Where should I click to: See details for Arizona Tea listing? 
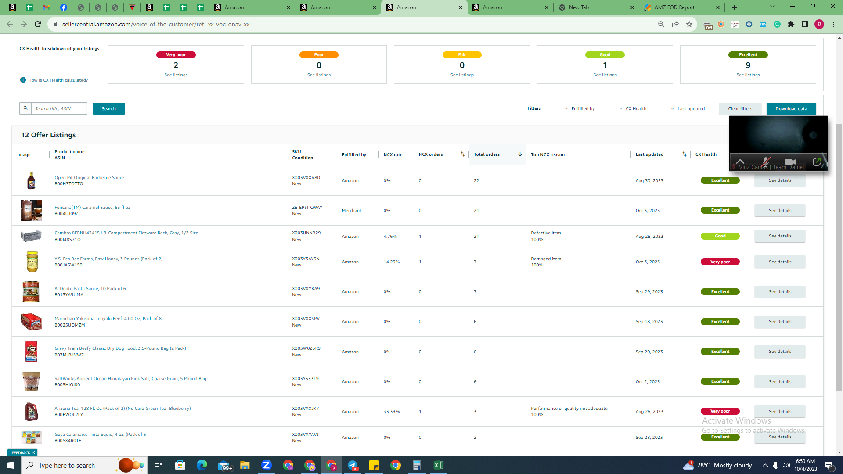pos(780,412)
